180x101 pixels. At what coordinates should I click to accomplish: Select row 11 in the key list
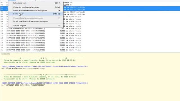pos(90,26)
